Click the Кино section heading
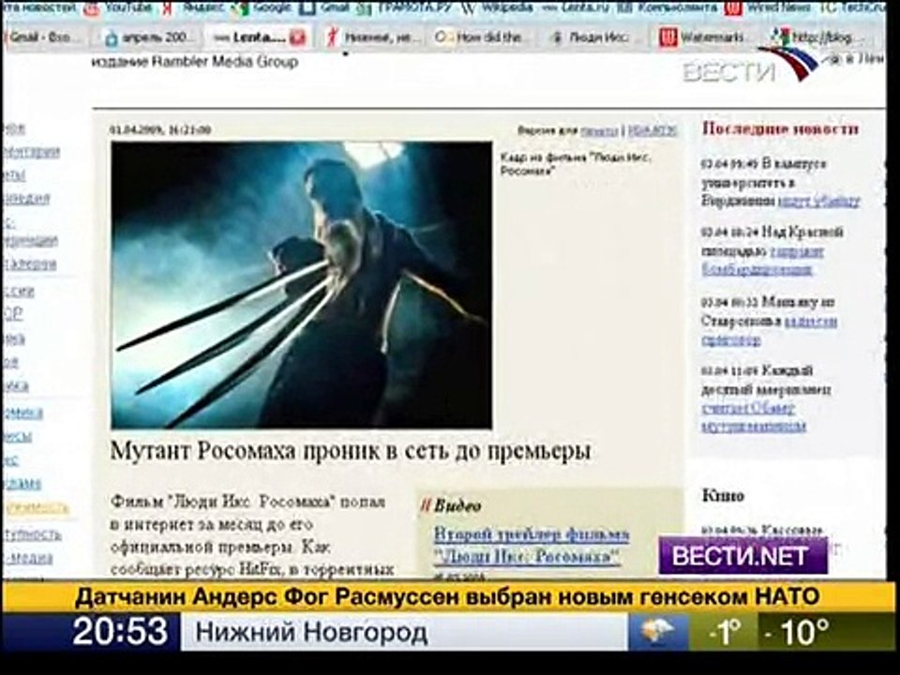Screen dimensions: 900x675 pyautogui.click(x=723, y=495)
